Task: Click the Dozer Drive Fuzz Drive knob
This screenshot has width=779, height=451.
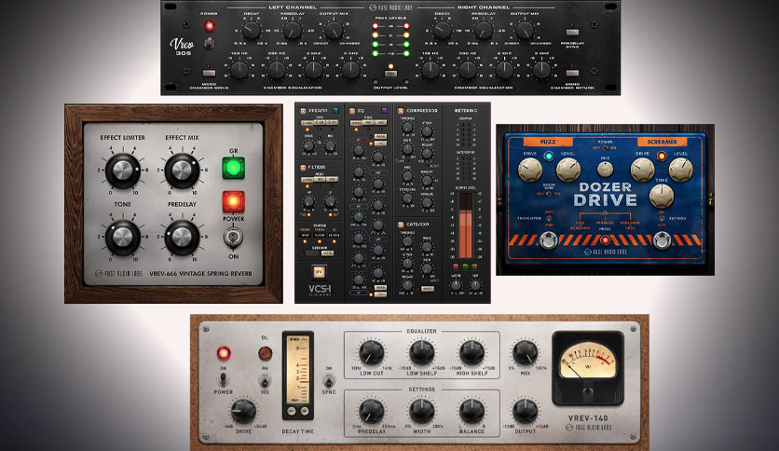Action: 530,170
